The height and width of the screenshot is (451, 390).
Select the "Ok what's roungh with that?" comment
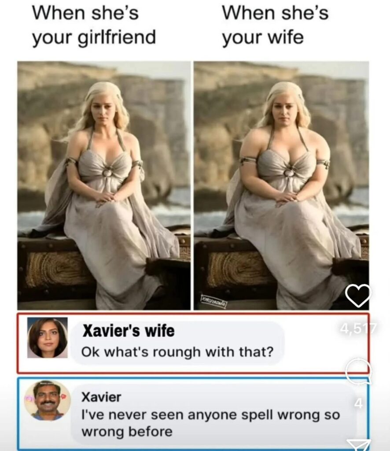coord(177,352)
